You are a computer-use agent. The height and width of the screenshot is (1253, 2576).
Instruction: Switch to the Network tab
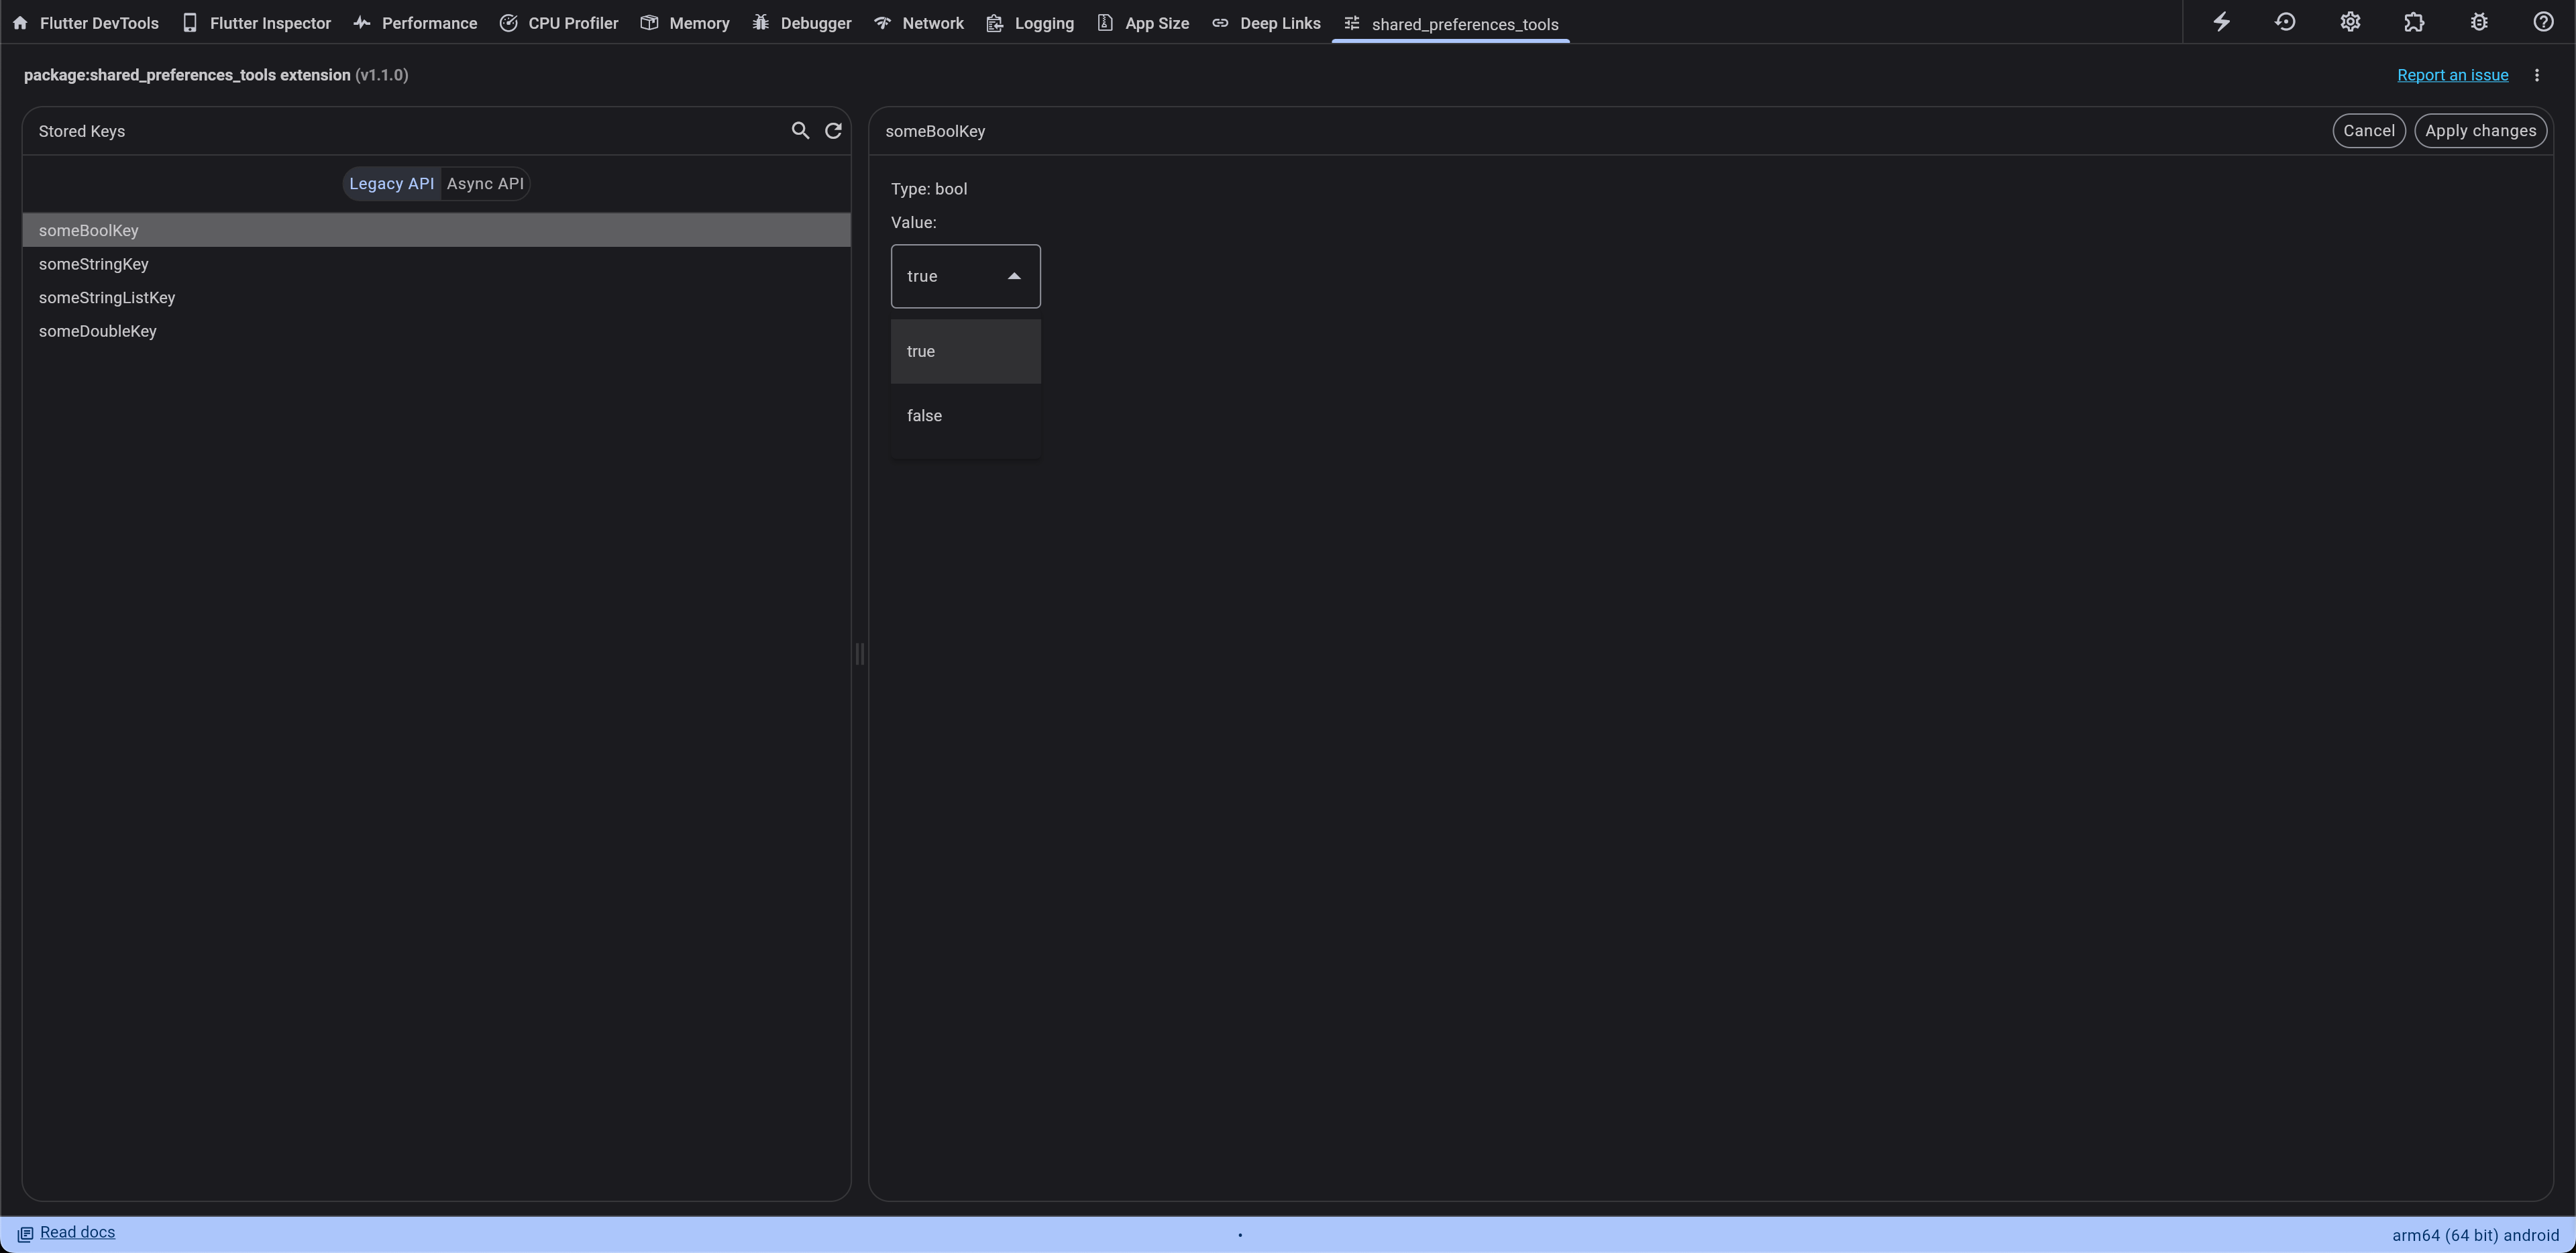(x=919, y=23)
